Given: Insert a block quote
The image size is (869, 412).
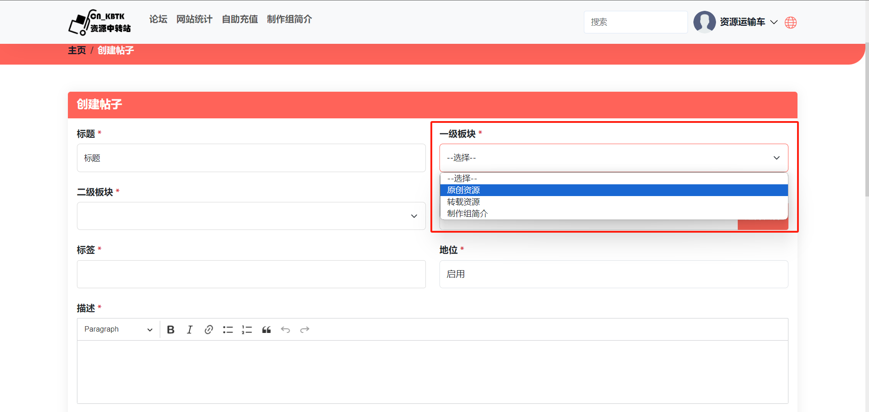Looking at the screenshot, I should pyautogui.click(x=266, y=330).
